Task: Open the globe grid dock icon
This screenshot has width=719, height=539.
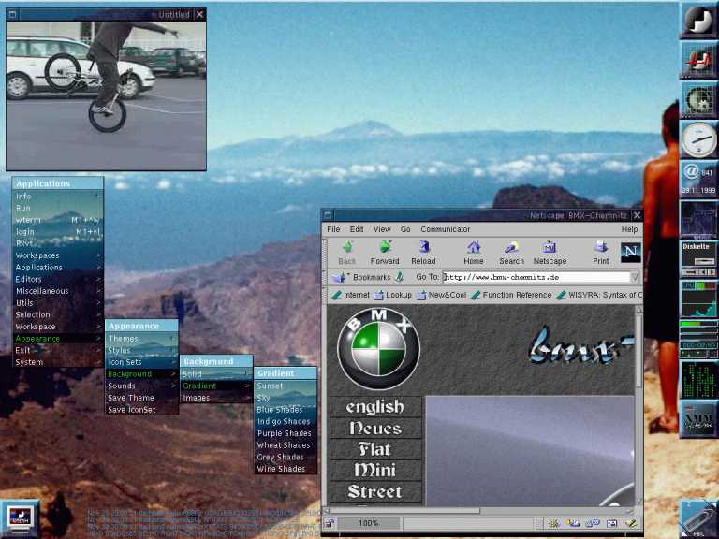Action: pyautogui.click(x=698, y=99)
